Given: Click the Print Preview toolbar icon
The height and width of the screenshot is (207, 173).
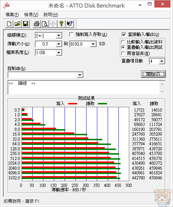Looking at the screenshot, I should [x=45, y=24].
